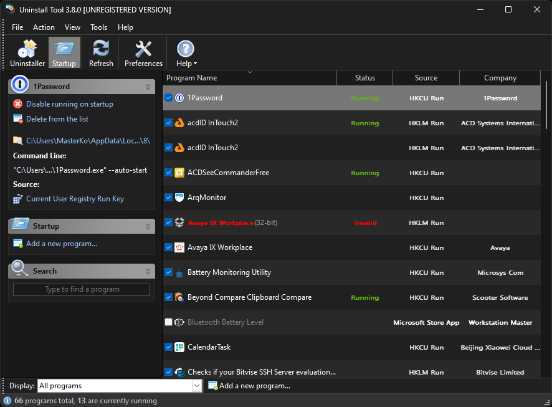Click the icon beside Delete from the list
This screenshot has width=552, height=407.
pyautogui.click(x=17, y=119)
